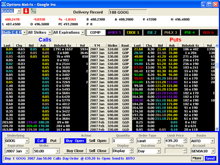Open the Expiration 2007 Jan dropdown

[x=27, y=151]
